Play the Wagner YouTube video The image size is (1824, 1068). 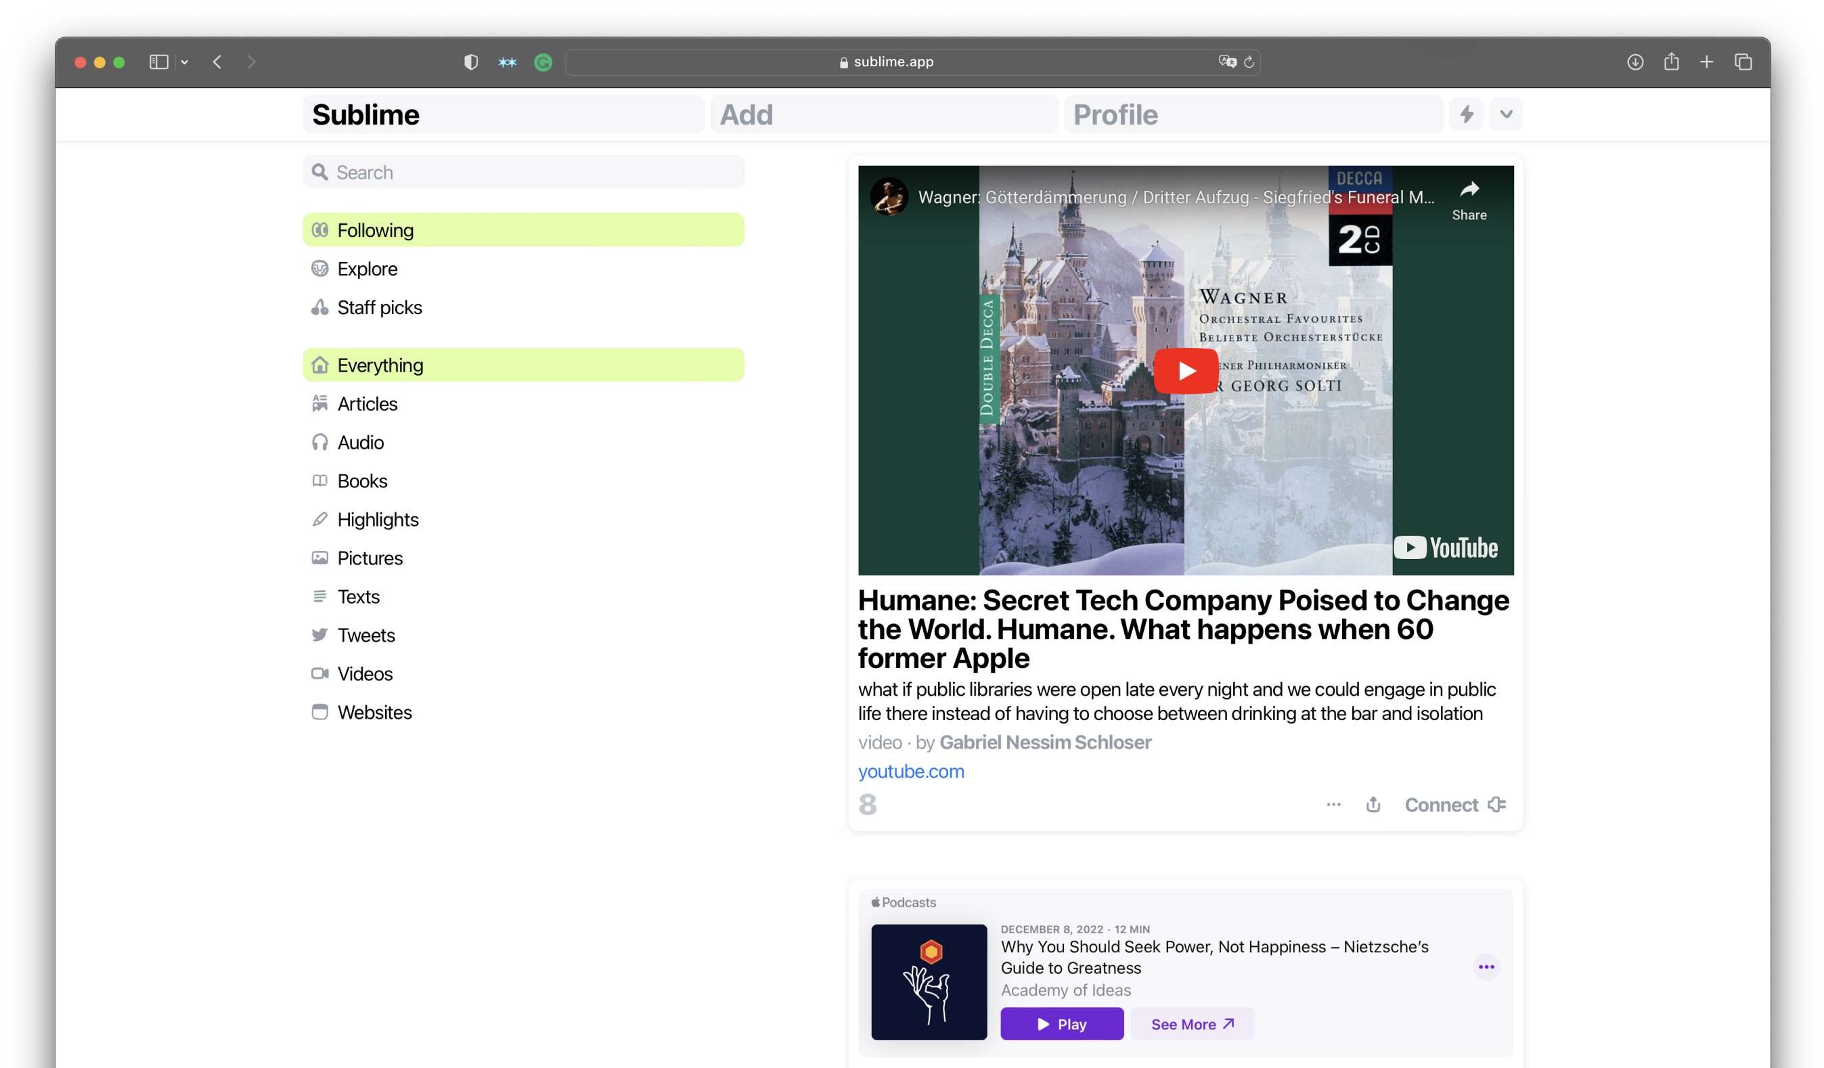[1186, 371]
